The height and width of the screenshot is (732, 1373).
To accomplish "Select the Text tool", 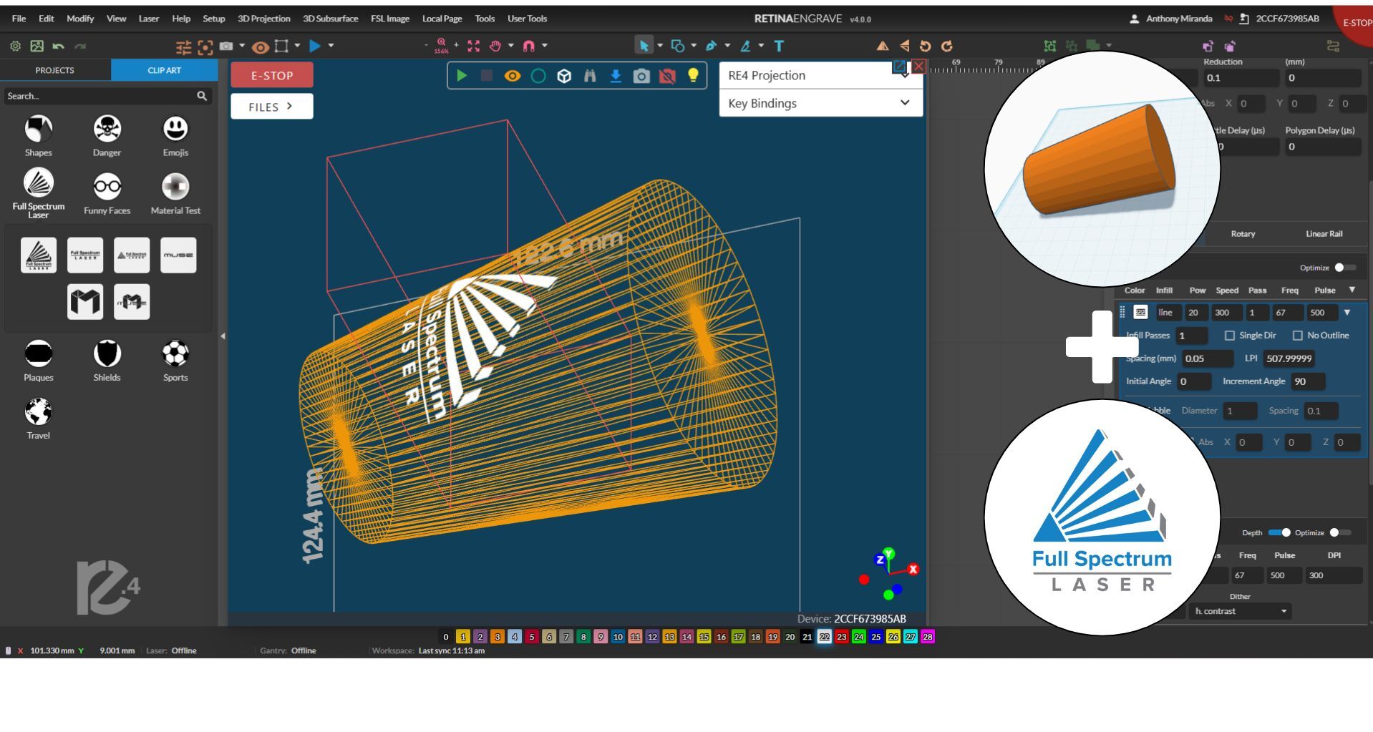I will click(x=779, y=45).
